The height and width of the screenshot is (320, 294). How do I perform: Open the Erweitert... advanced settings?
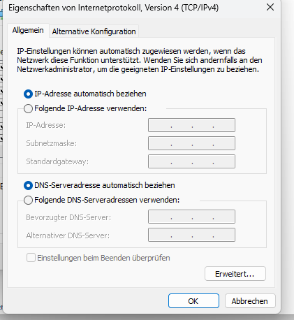[235, 274]
